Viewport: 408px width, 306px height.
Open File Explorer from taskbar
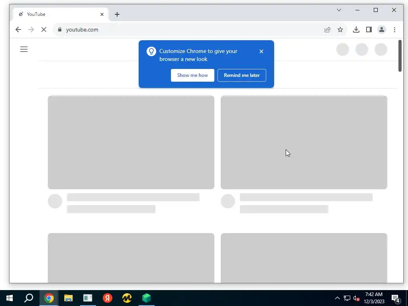point(69,298)
